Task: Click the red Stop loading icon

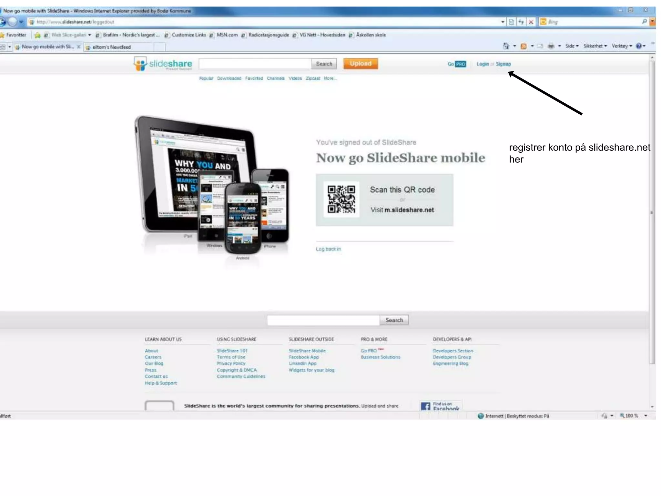Action: click(531, 22)
